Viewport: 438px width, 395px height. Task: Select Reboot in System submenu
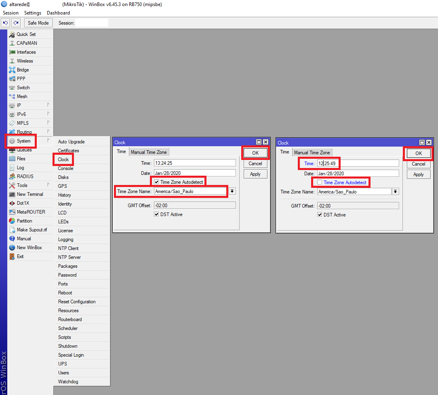point(65,293)
